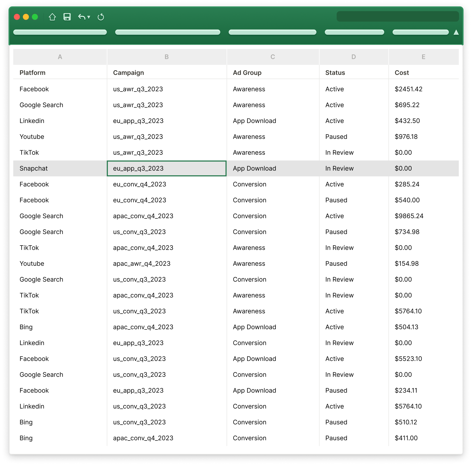The width and height of the screenshot is (472, 465).
Task: Click the redo/refresh icon
Action: coord(101,17)
